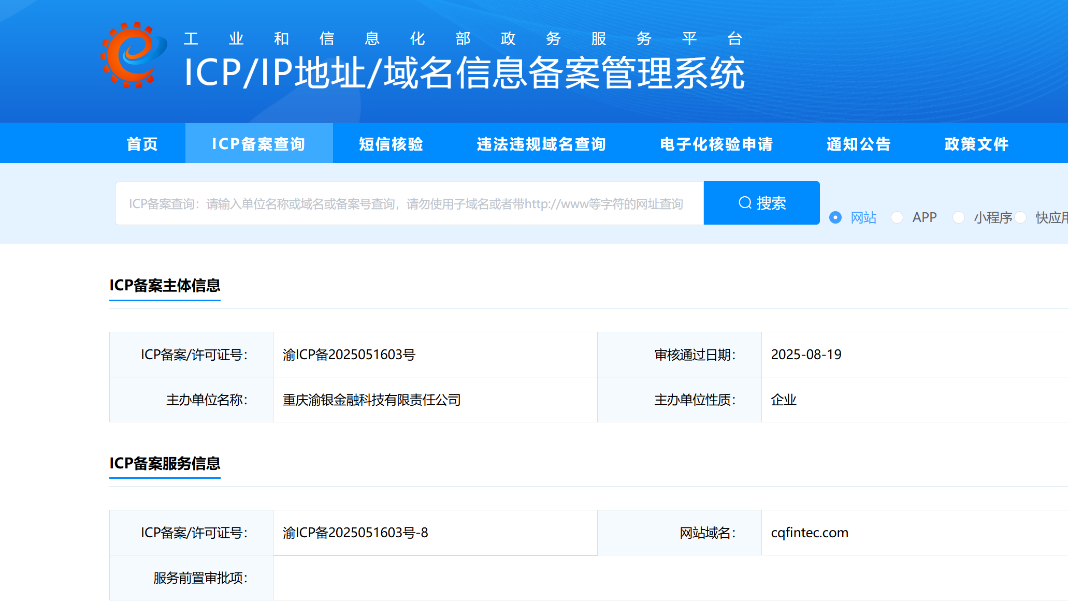Click the ICP/IP地址/域名信息备案管理系统 title
The image size is (1068, 604).
(464, 72)
